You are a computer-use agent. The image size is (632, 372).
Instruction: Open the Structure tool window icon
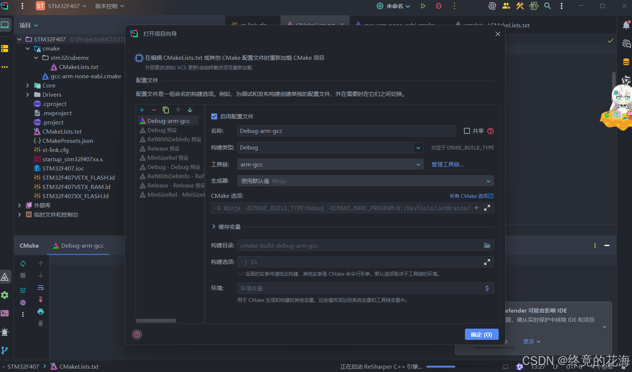5,49
